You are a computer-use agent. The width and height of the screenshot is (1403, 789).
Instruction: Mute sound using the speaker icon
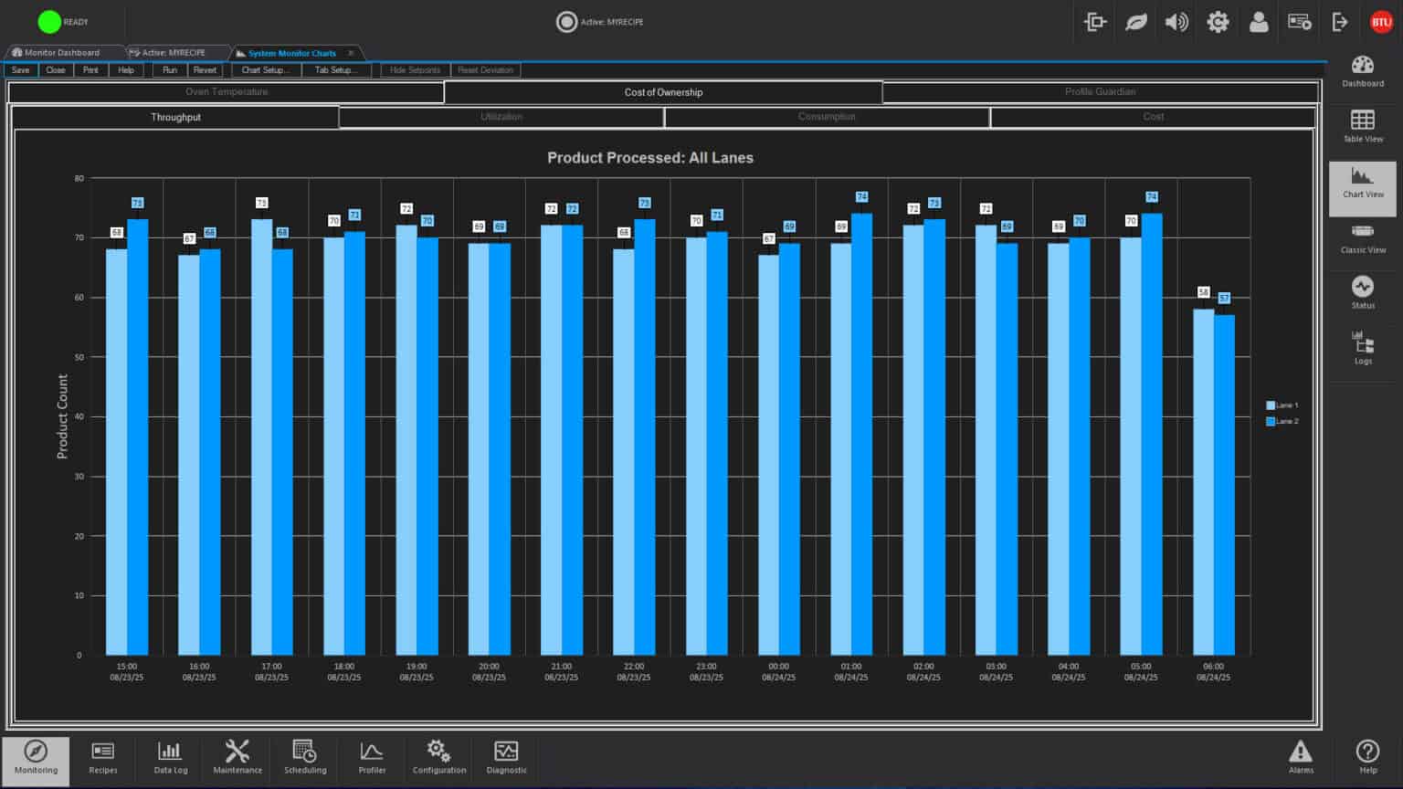(x=1176, y=22)
